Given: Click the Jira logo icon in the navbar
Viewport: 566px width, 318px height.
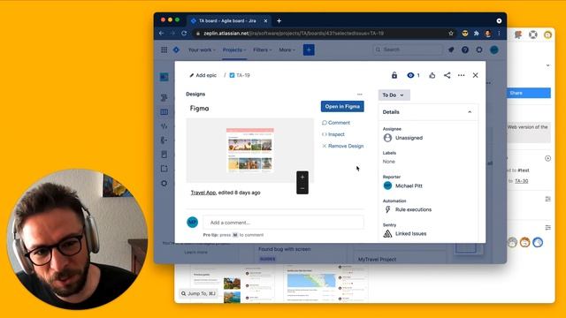Looking at the screenshot, I should click(x=176, y=49).
